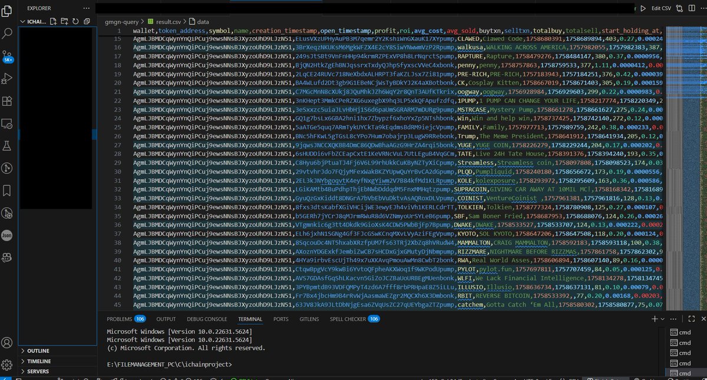Switch to the DEBUG CONSOLE tab

click(207, 319)
